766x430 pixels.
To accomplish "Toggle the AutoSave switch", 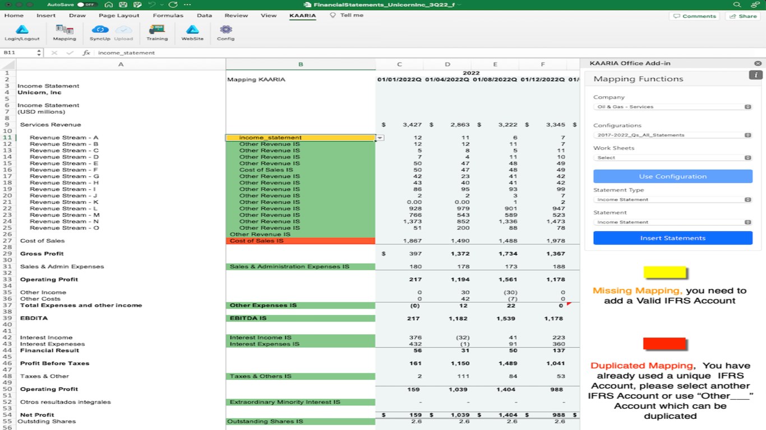I will pyautogui.click(x=87, y=4).
